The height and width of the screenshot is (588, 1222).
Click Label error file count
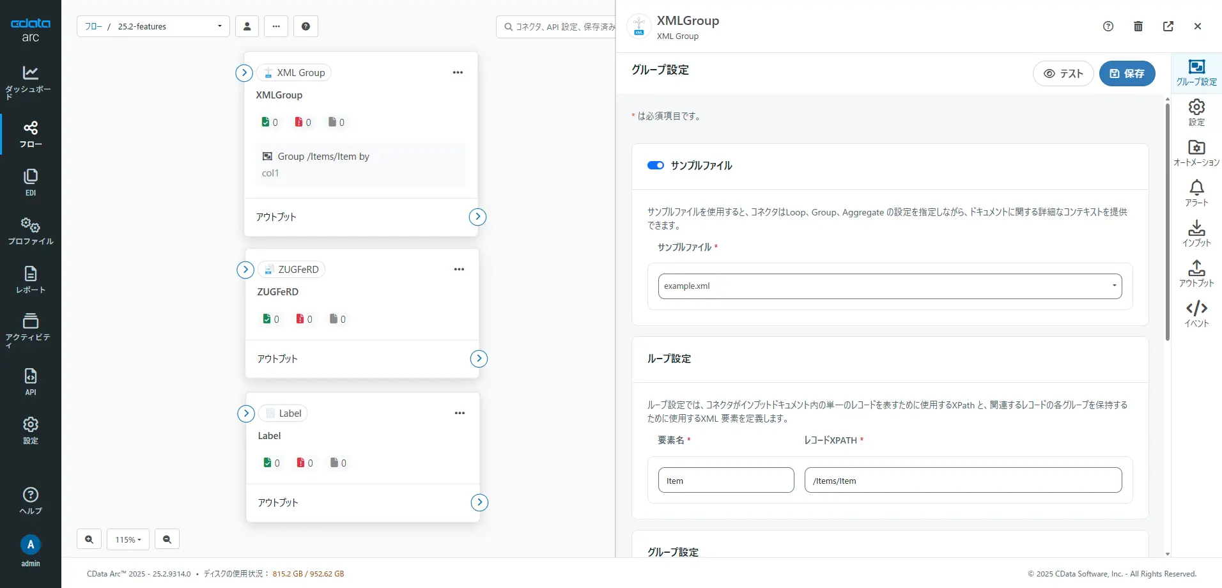tap(305, 463)
